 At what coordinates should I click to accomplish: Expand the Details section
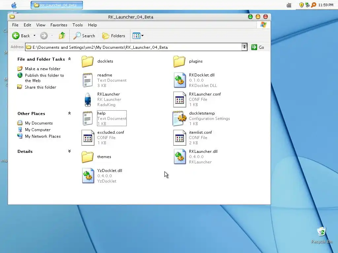click(69, 151)
